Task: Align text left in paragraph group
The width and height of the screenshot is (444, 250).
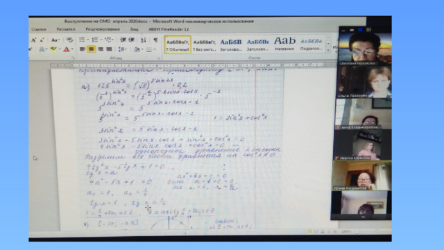Action: click(83, 49)
